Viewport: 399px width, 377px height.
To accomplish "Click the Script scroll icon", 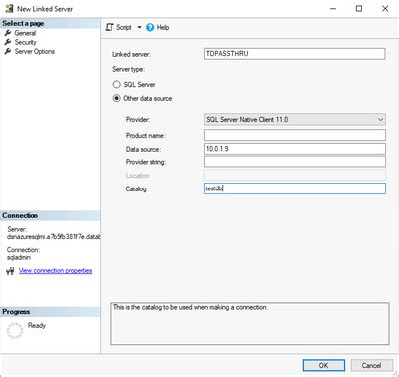I will [109, 27].
